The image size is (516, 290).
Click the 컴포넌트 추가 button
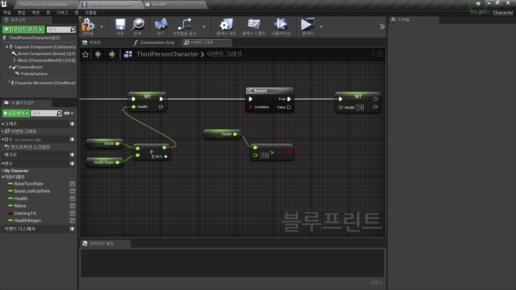pyautogui.click(x=23, y=30)
